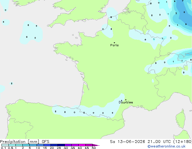Click the '35' legend scale label
This screenshot has width=192, height=149.
[x=73, y=148]
